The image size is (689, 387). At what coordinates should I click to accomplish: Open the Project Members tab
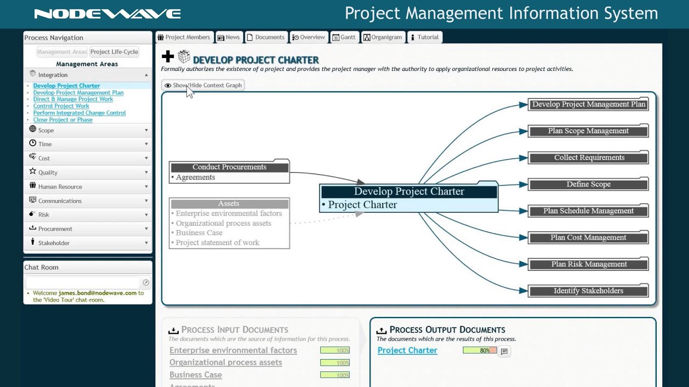[184, 37]
